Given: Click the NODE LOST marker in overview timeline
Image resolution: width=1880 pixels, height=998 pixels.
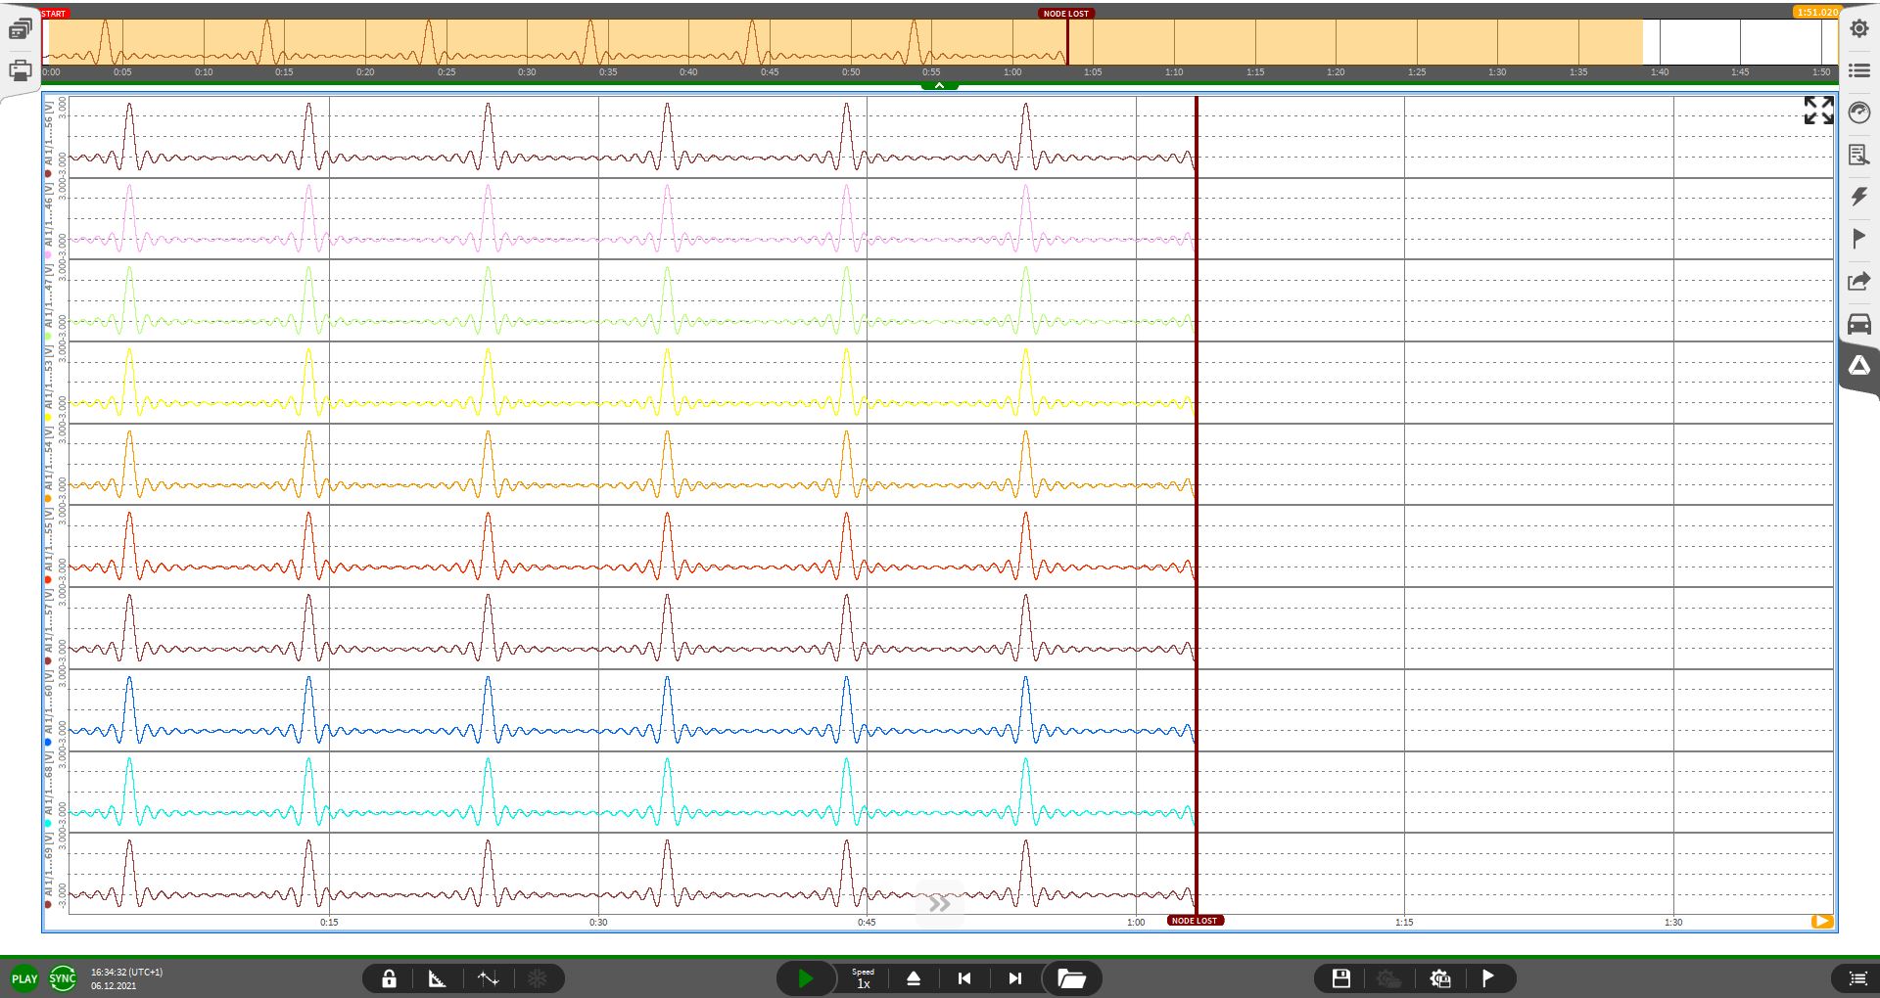Looking at the screenshot, I should pos(1065,14).
